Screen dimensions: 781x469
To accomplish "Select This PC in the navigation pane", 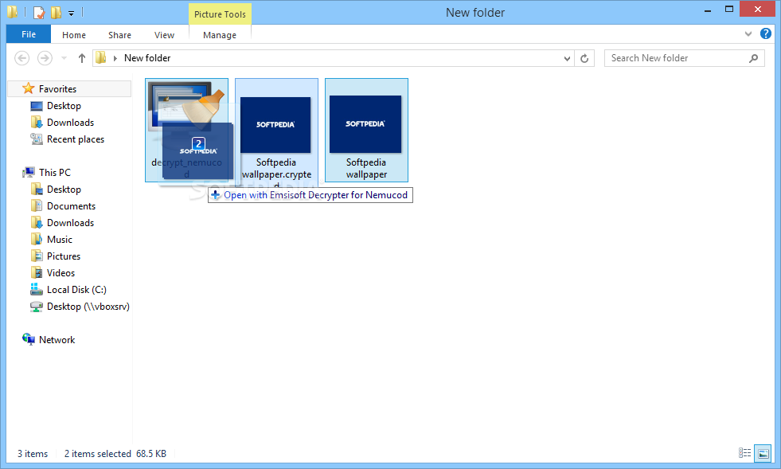I will [55, 173].
